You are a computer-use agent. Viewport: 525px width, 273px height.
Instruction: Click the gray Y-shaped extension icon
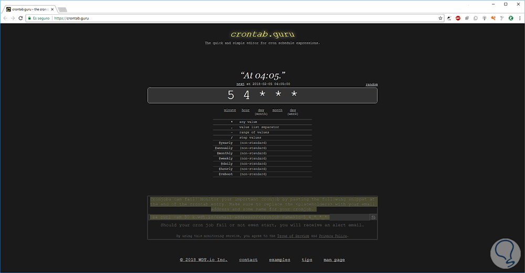click(502, 18)
